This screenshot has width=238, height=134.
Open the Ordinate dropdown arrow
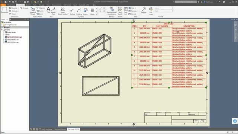click(x=19, y=11)
